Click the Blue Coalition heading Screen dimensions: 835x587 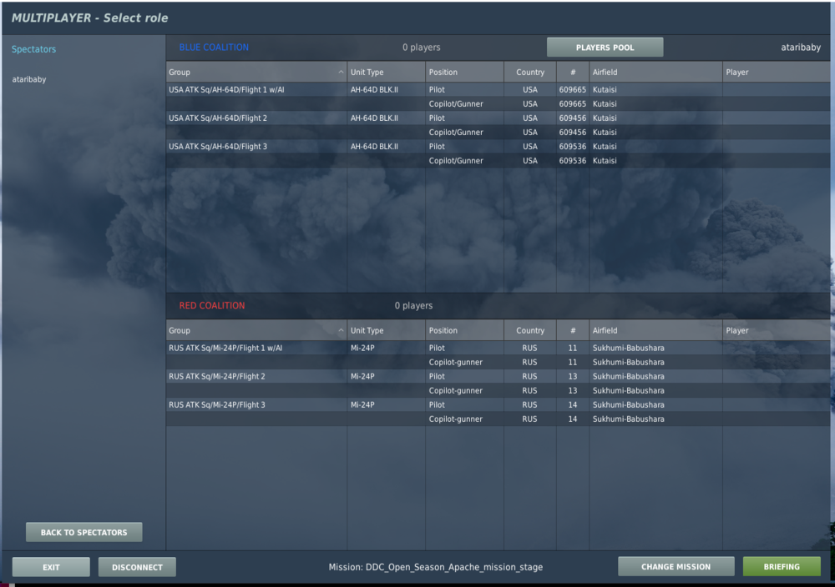pyautogui.click(x=214, y=48)
